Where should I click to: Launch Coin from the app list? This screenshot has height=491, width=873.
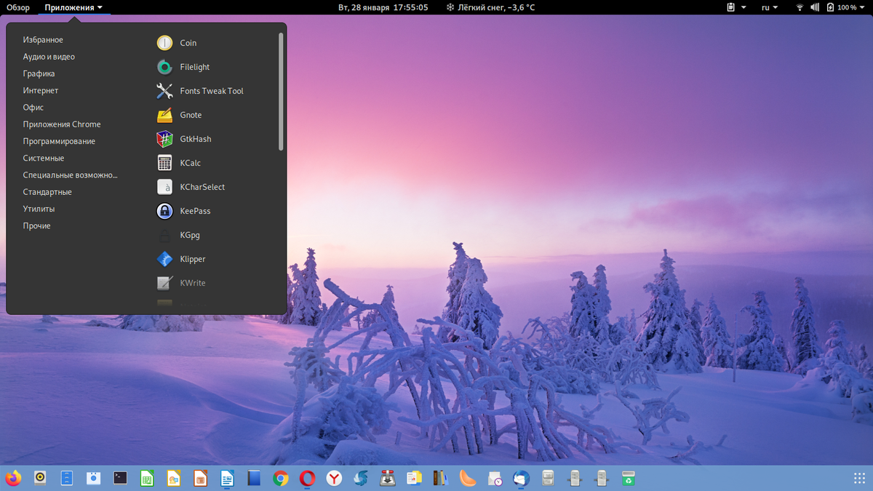coord(165,43)
